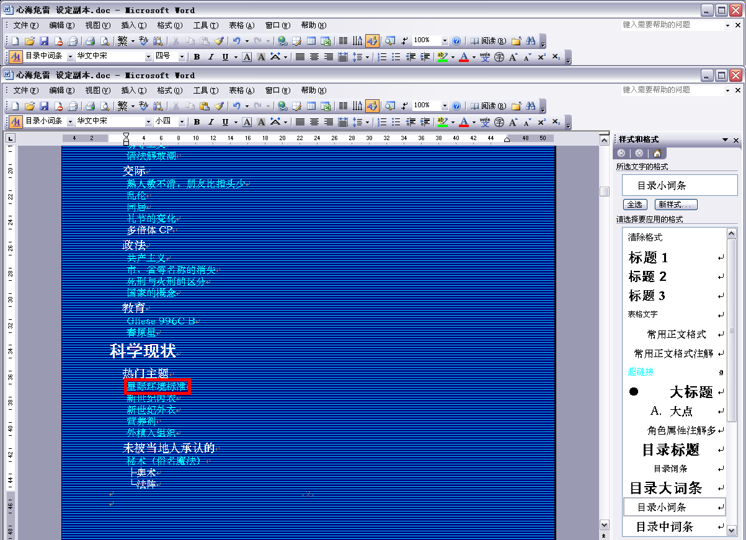Open Print Preview in the front window toolbar
This screenshot has height=540, width=746.
click(105, 106)
